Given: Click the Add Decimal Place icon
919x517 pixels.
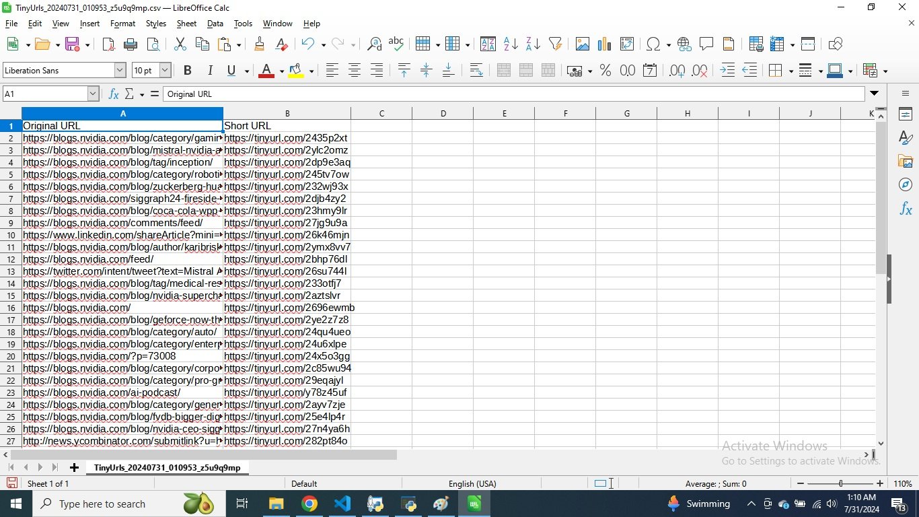Looking at the screenshot, I should 677,70.
